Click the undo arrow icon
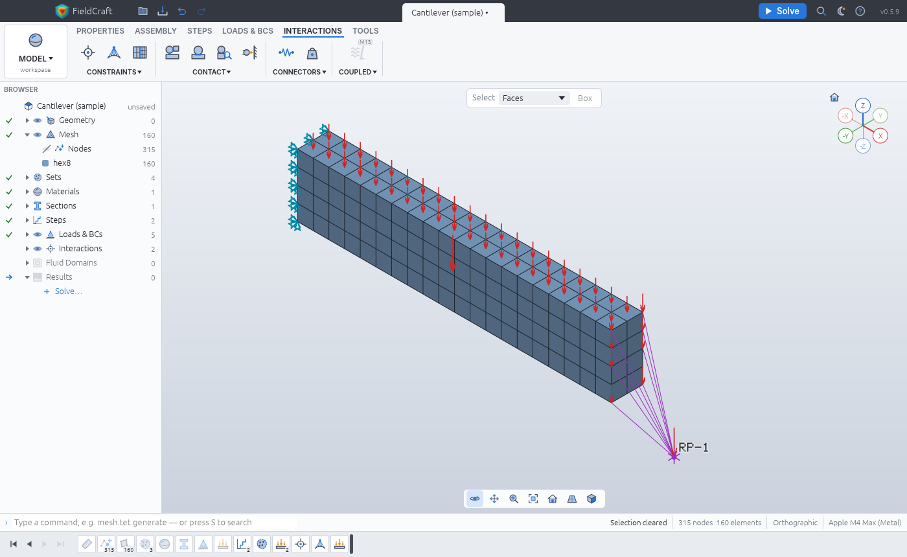The width and height of the screenshot is (907, 557). click(181, 11)
